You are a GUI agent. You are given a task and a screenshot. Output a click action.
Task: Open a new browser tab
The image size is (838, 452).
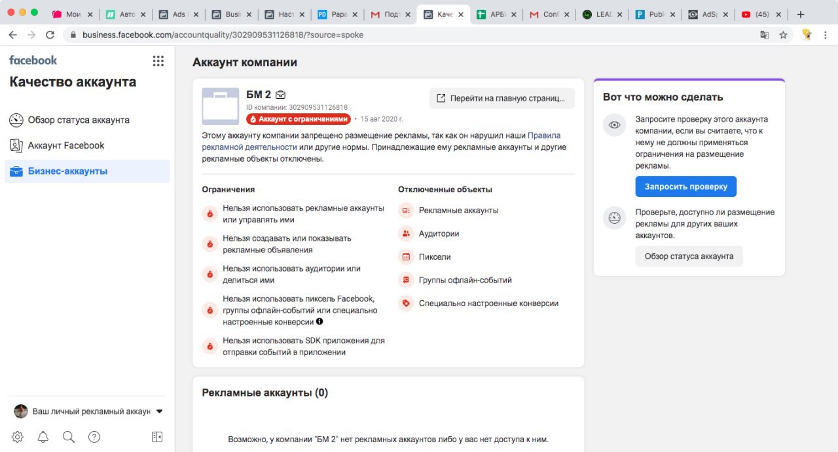click(800, 14)
